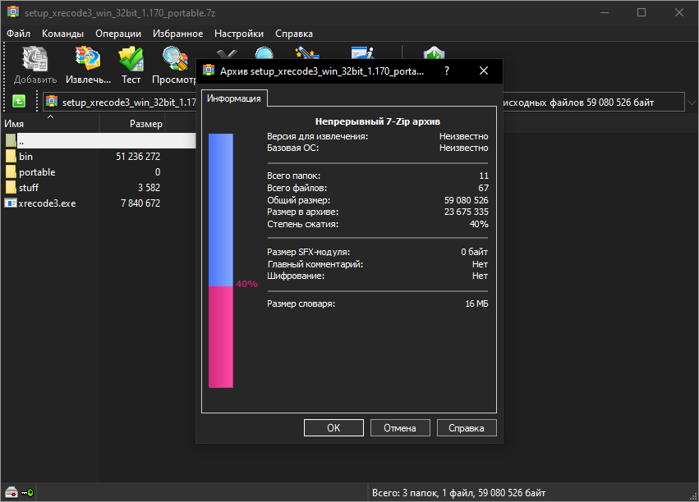Click the size value '7 840 672'
This screenshot has height=502, width=699.
tap(140, 203)
